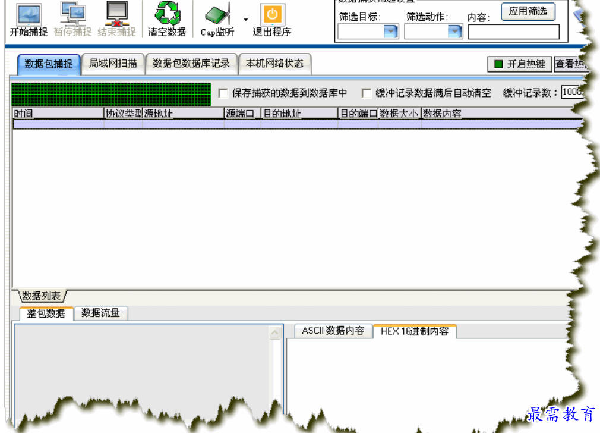Image resolution: width=600 pixels, height=433 pixels.
Task: Click the 清空数据 recycle icon
Action: [167, 13]
